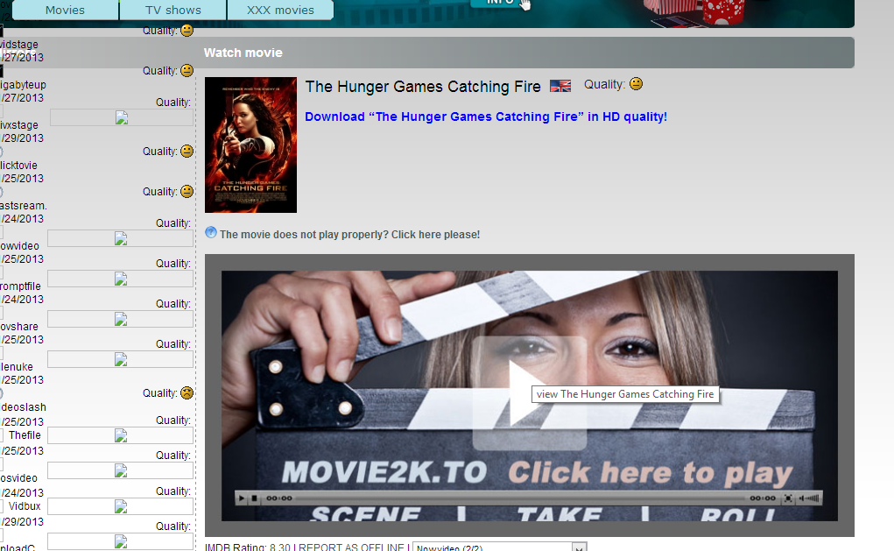Screen dimensions: 894x551
Task: Click the 'Watch movie' section header
Action: tap(243, 53)
